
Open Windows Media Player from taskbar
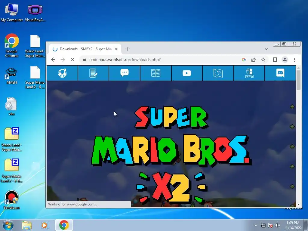point(45,225)
